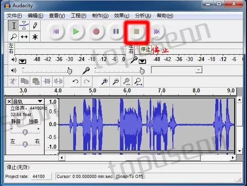Click the [Snap-To Off] status text
Viewport: 247px width, 186px height.
click(x=130, y=176)
